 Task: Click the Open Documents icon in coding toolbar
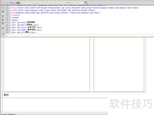point(3,8)
